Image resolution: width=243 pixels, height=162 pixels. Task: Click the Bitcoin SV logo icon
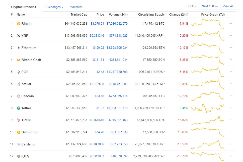[19, 132]
